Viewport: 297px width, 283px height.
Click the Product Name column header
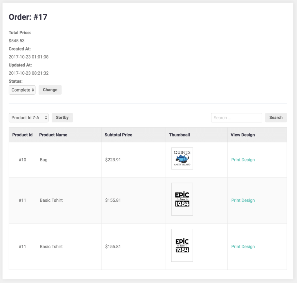[53, 135]
